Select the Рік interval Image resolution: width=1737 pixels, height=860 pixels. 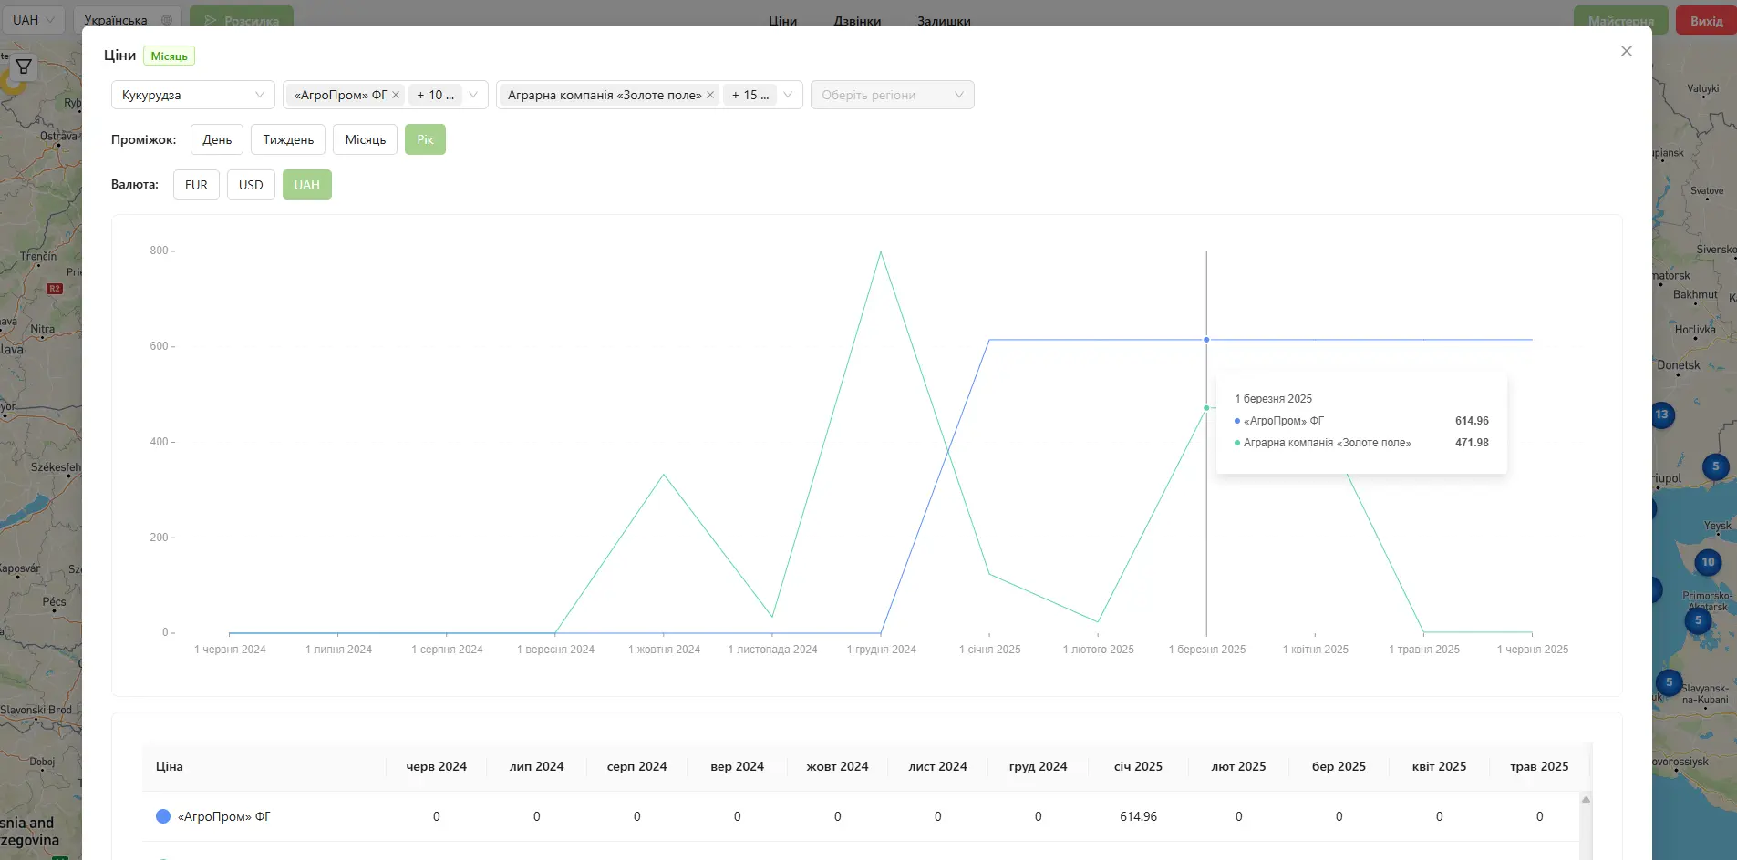click(x=425, y=139)
